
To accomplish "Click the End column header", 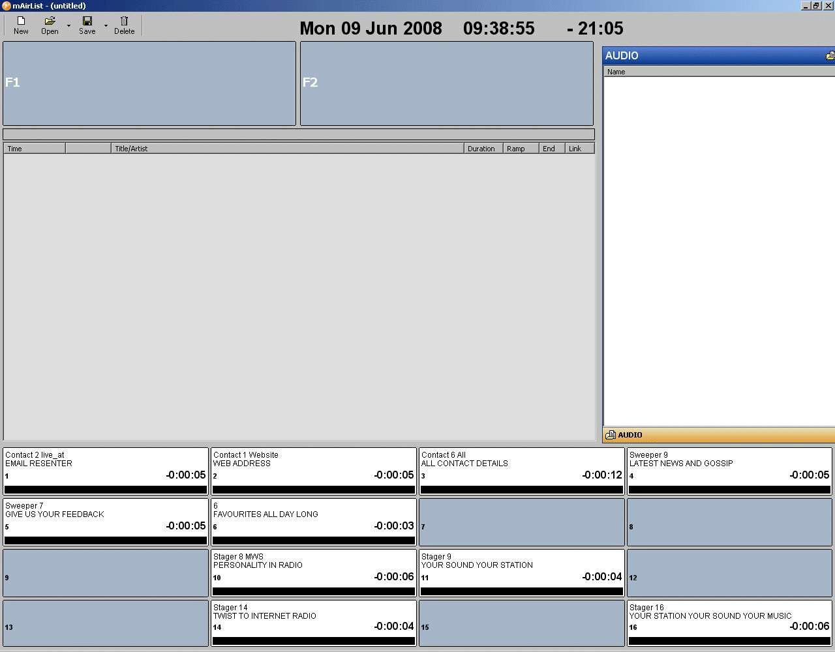I will [x=552, y=149].
